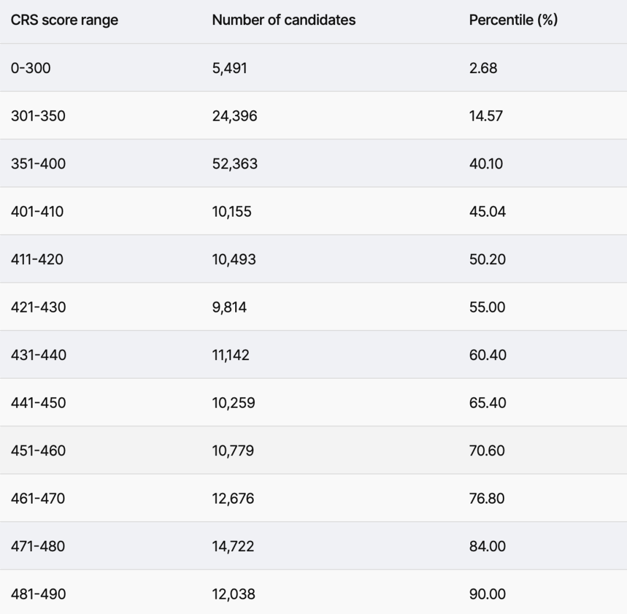Select the 90.00 percentile cell
627x614 pixels.
coord(487,594)
